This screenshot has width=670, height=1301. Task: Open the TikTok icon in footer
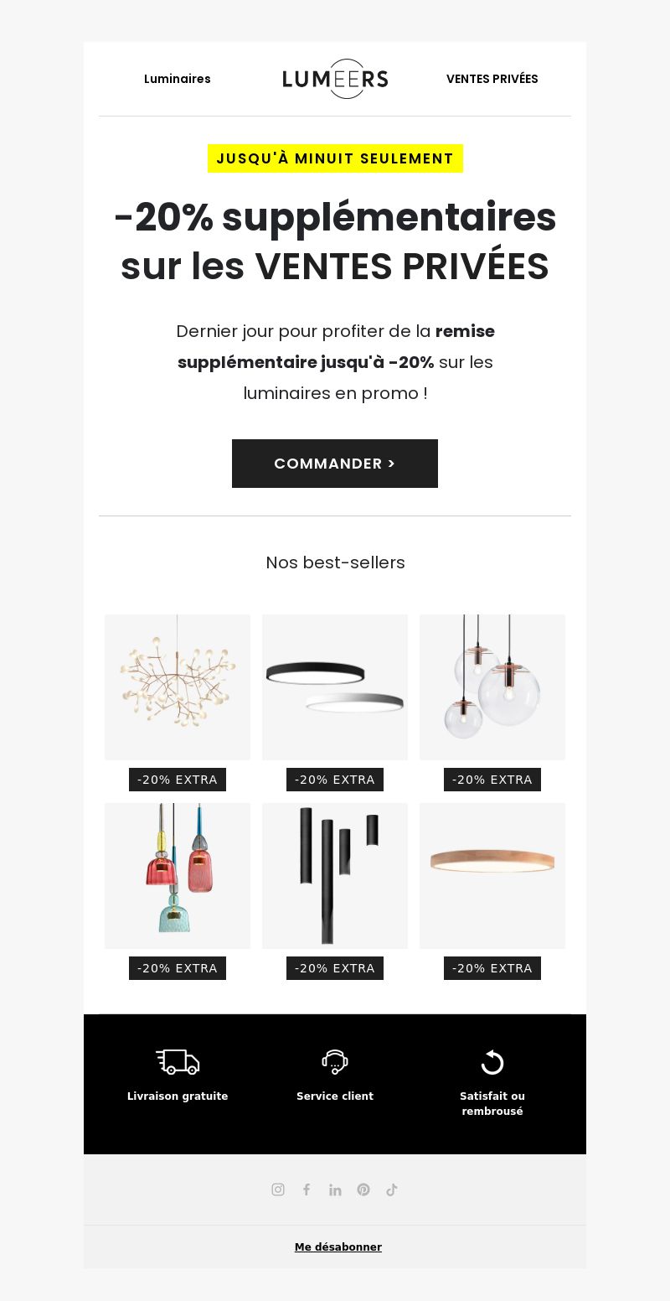(x=392, y=1190)
